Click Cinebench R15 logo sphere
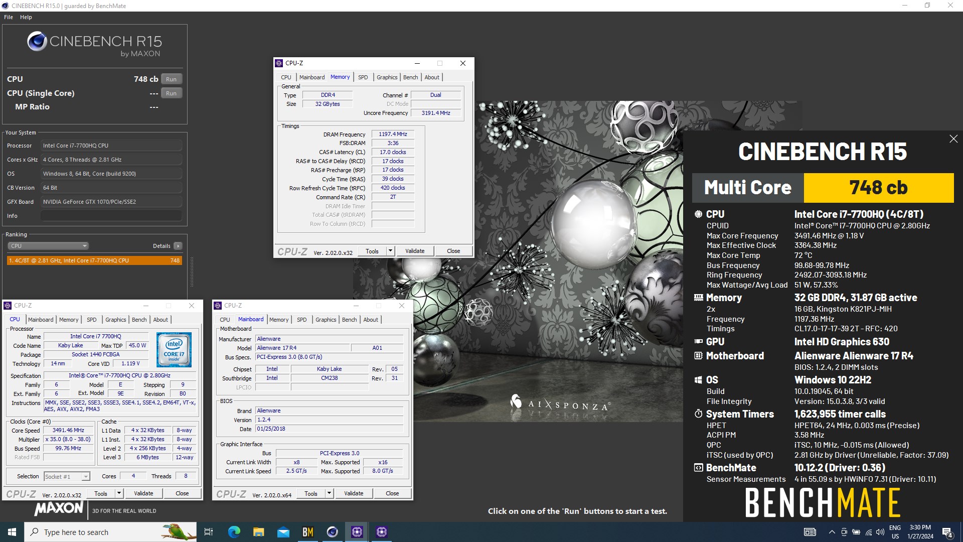The image size is (963, 542). [37, 41]
